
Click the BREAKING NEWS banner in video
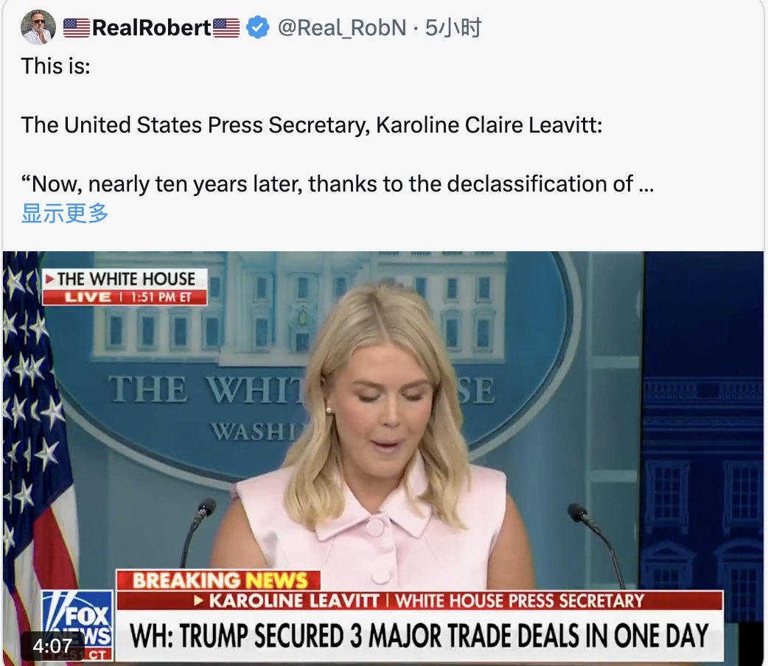[218, 581]
